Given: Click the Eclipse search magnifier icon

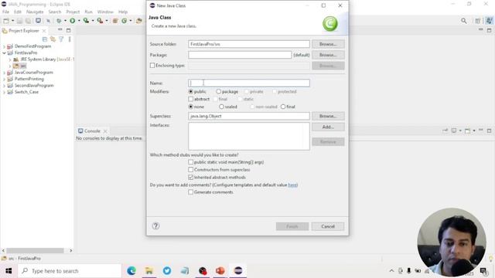Looking at the screenshot, I should coord(464,21).
